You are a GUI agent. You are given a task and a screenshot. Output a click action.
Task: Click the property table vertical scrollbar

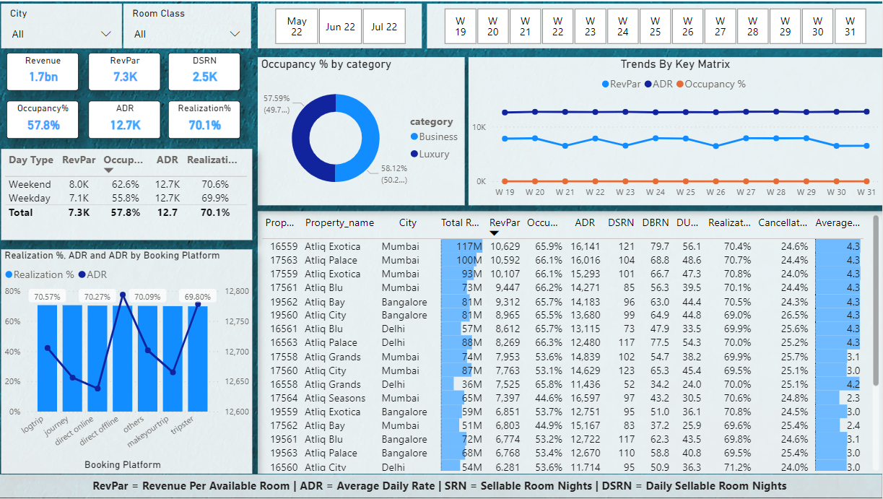(877, 289)
